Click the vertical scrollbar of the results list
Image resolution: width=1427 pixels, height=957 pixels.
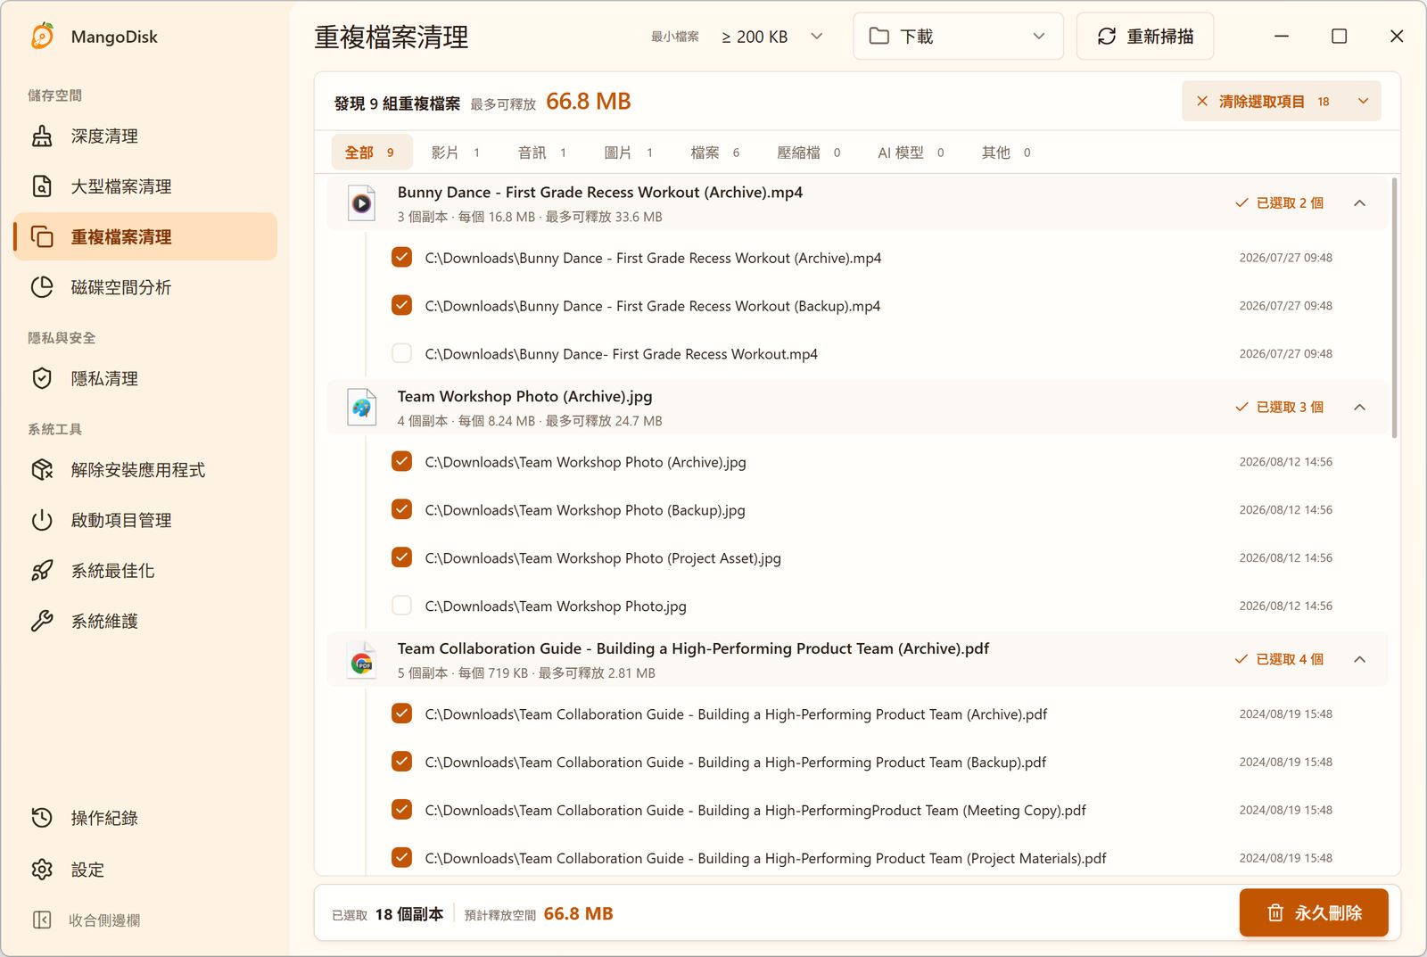click(1394, 308)
